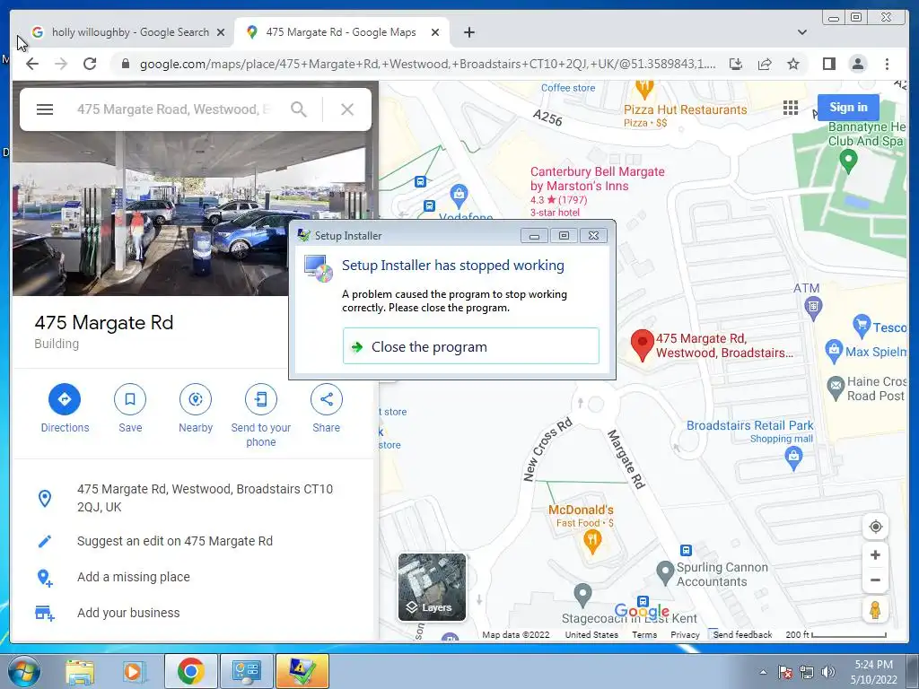This screenshot has height=689, width=919.
Task: Share this page from the address bar
Action: (765, 64)
